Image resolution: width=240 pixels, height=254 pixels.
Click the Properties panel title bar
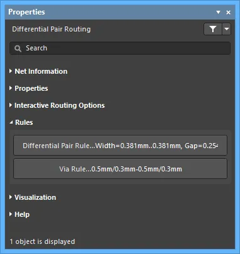(x=109, y=12)
